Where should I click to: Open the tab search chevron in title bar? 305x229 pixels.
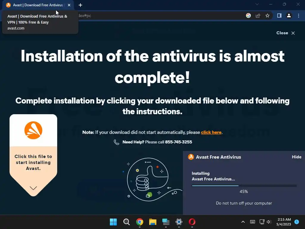point(257,4)
